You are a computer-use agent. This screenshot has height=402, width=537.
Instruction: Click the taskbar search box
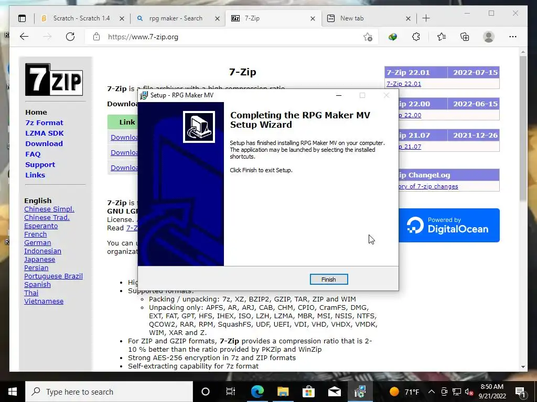pos(109,392)
